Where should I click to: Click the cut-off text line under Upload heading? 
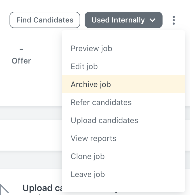pyautogui.click(x=42, y=194)
